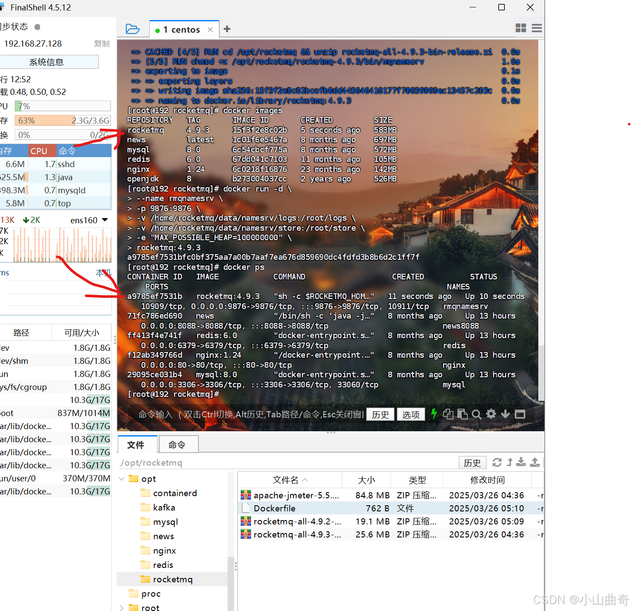Sort files by 文件名 column header
The width and height of the screenshot is (631, 611).
pos(290,480)
